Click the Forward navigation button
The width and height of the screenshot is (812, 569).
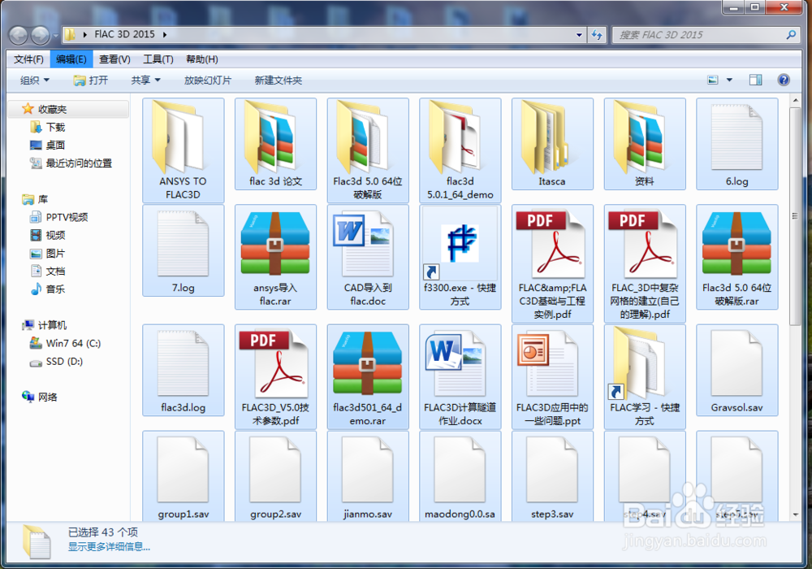tap(41, 35)
